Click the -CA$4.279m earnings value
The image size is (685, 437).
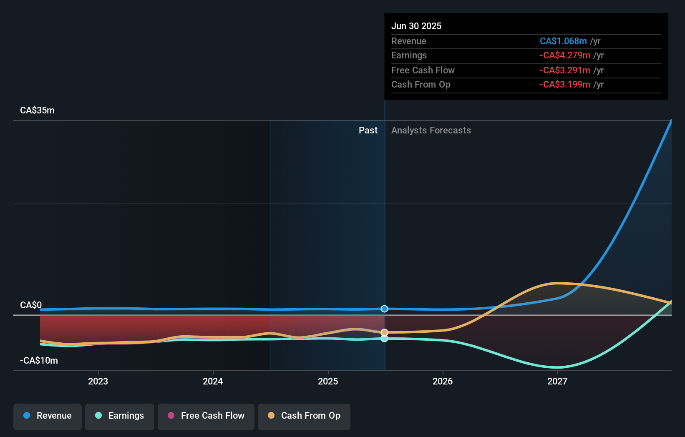(x=565, y=55)
